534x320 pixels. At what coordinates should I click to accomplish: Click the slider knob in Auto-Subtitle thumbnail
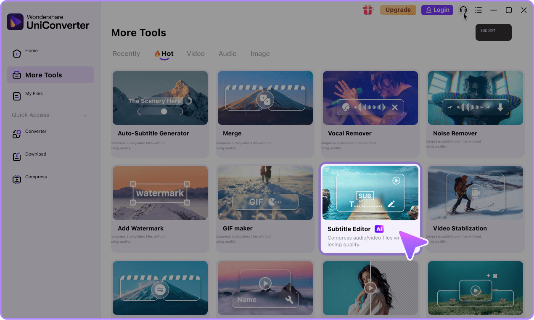click(x=164, y=111)
